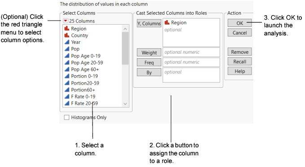Screen dimensions: 305x167
Task: Click OK to launch the analysis
Action: (240, 23)
